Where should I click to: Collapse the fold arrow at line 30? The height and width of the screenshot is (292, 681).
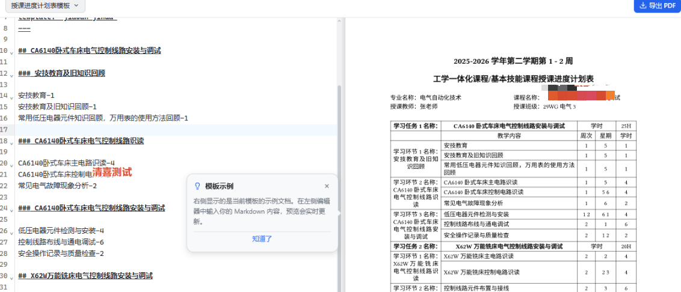[11, 278]
